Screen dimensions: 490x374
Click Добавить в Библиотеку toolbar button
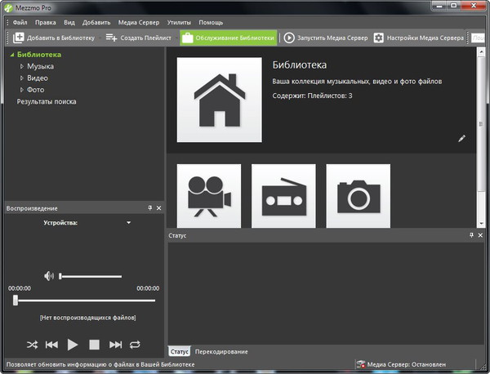coord(54,38)
